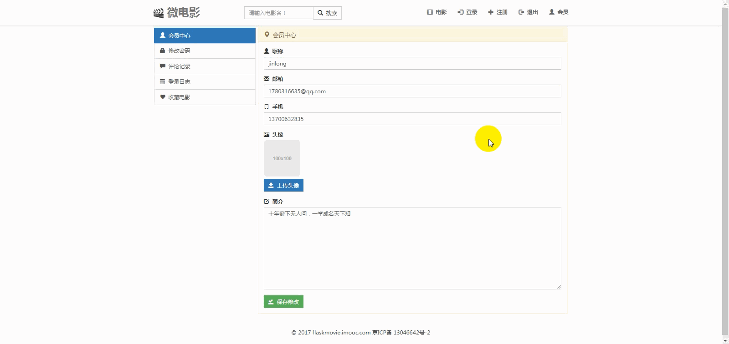The image size is (729, 344).
Task: Click the user icon beside 昵称 label
Action: 267,51
